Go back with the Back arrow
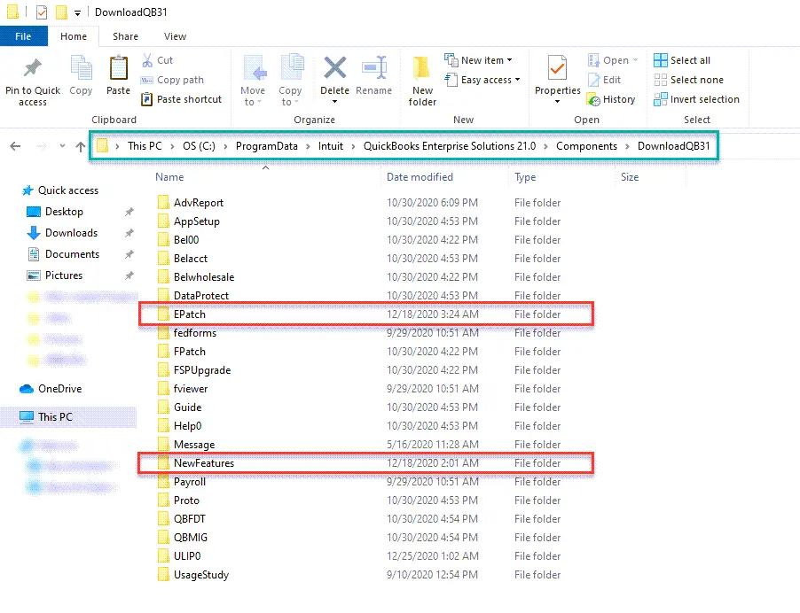Screen dimensions: 800x613 [15, 147]
